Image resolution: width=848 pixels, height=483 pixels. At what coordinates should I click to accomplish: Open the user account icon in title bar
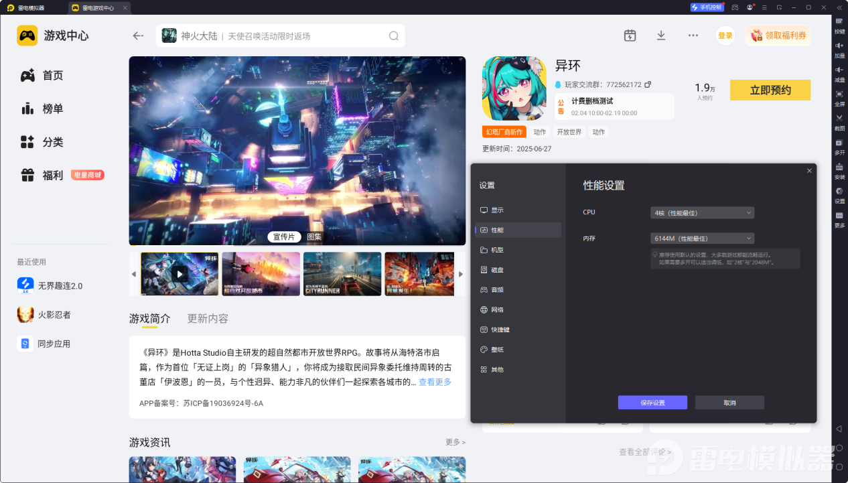pos(750,7)
